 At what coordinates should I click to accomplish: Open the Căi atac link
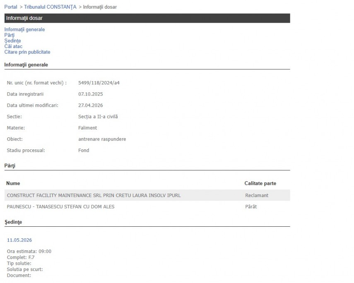click(13, 46)
